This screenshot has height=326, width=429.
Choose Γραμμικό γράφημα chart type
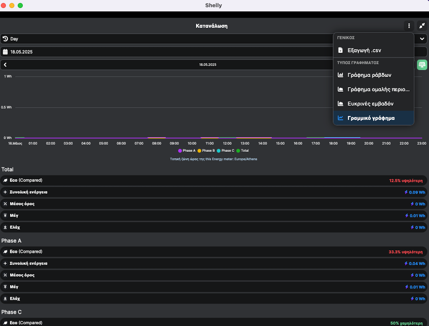373,118
